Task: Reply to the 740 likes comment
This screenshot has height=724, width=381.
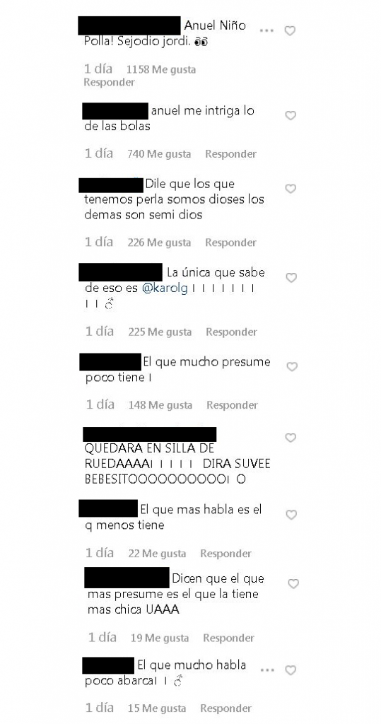Action: [230, 153]
